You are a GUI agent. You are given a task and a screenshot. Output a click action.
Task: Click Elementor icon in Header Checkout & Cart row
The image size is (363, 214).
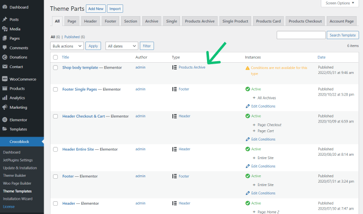click(174, 116)
